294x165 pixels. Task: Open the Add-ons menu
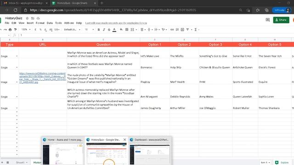69,23
